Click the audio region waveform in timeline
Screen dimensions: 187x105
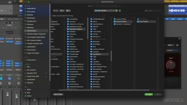178,11
